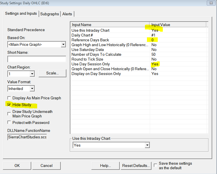Select Number of Days To Calculate row
This screenshot has height=174, width=217.
[x=139, y=55]
